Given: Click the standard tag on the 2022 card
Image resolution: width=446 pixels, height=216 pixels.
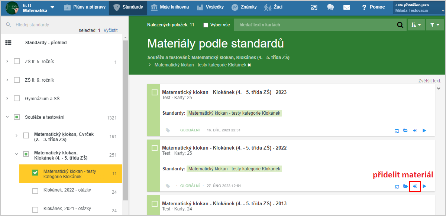Looking at the screenshot, I should tap(234, 169).
